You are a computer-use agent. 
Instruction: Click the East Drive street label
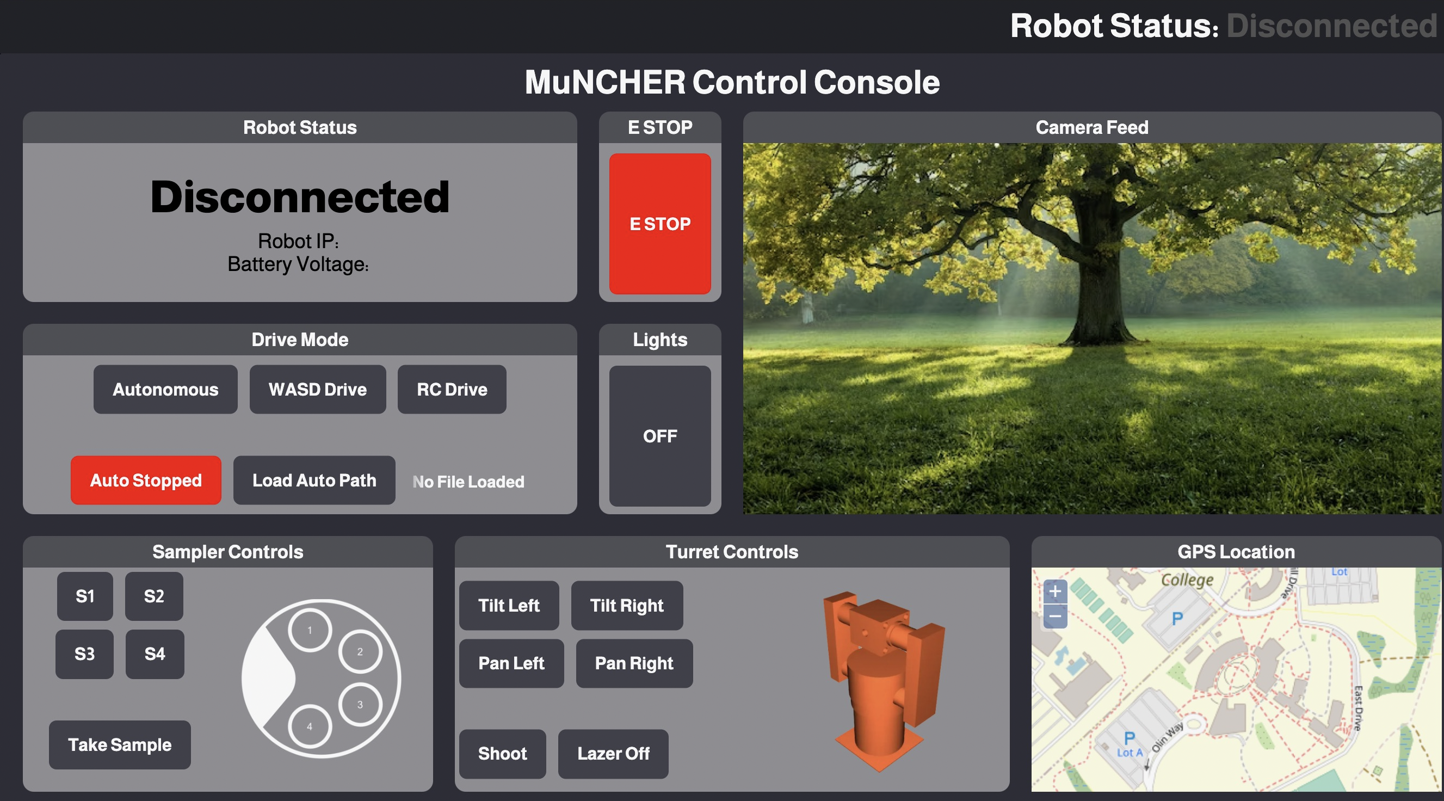tap(1357, 707)
